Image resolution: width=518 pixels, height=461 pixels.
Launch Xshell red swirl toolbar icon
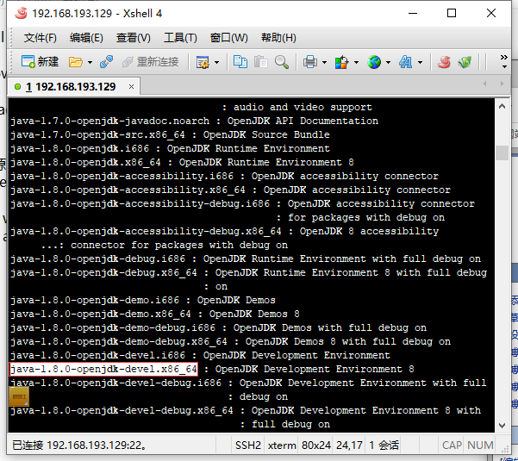pos(444,62)
